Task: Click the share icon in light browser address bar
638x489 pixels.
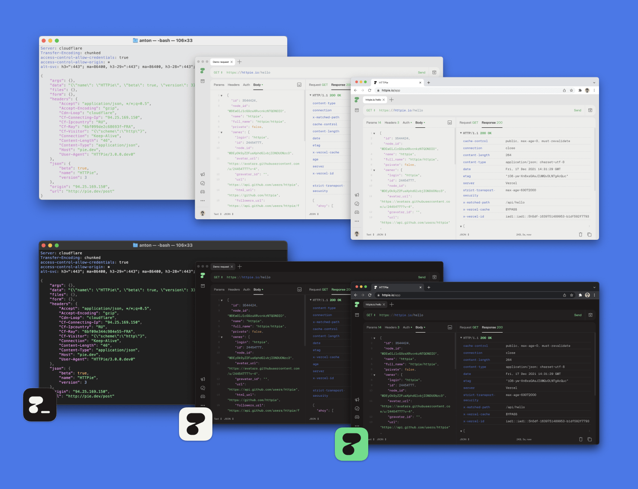Action: tap(564, 90)
